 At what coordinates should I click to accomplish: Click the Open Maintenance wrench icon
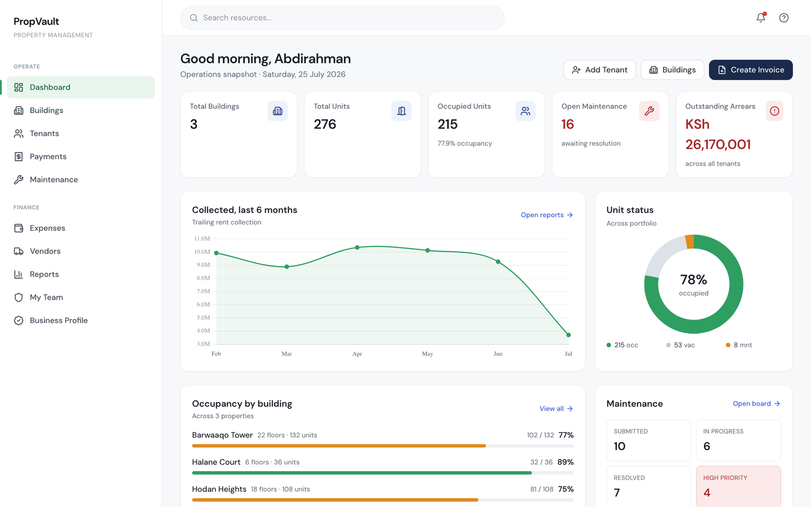[x=649, y=111]
